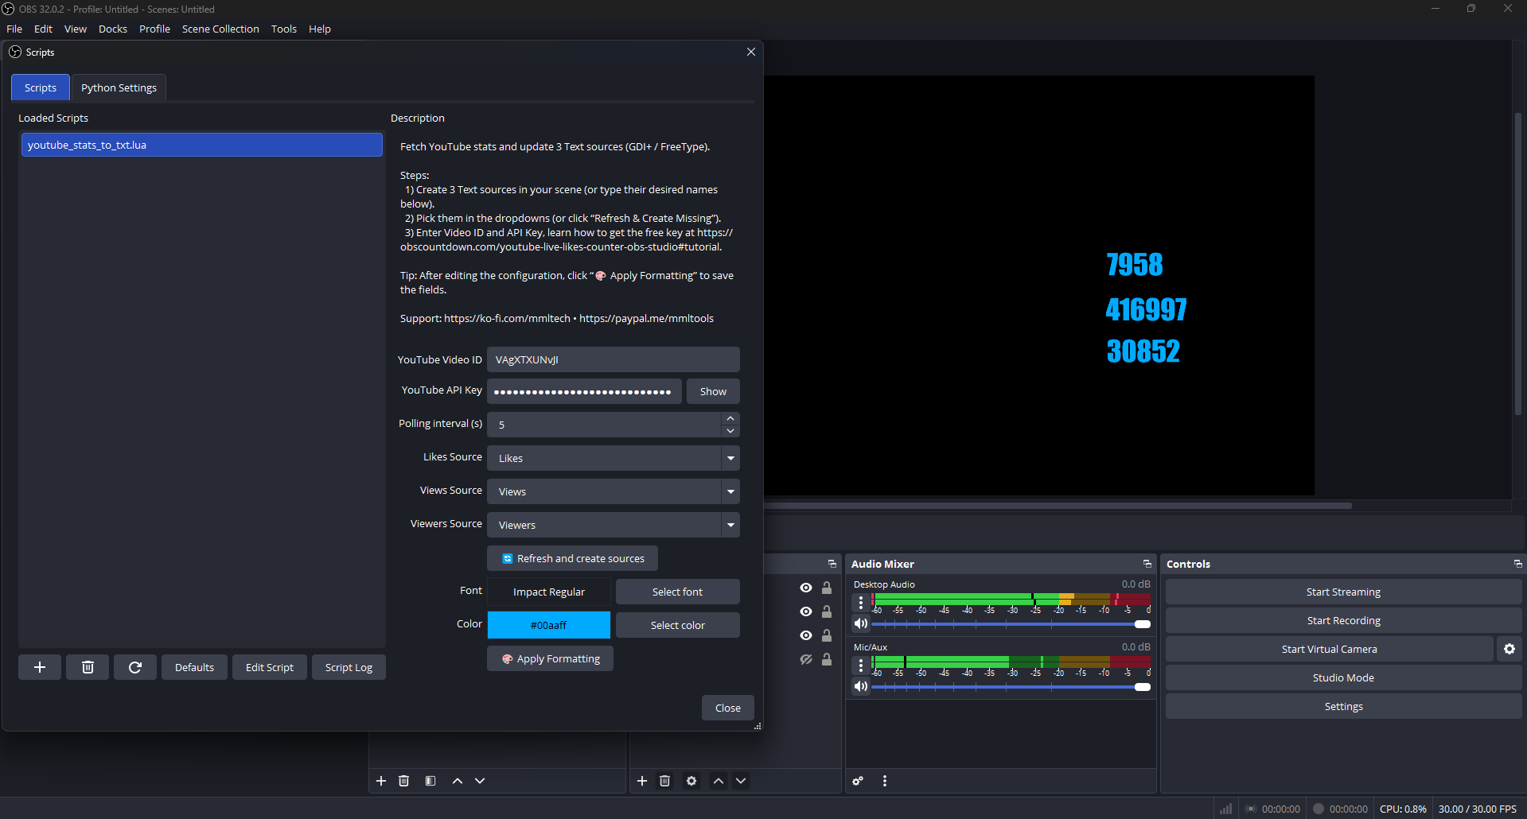The height and width of the screenshot is (819, 1527).
Task: Open source filters icon in sources toolbar
Action: coord(430,781)
